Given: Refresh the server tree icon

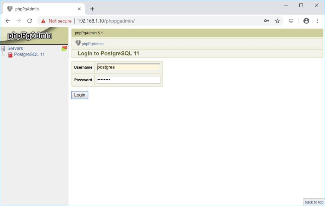Looking at the screenshot, I should (64, 49).
